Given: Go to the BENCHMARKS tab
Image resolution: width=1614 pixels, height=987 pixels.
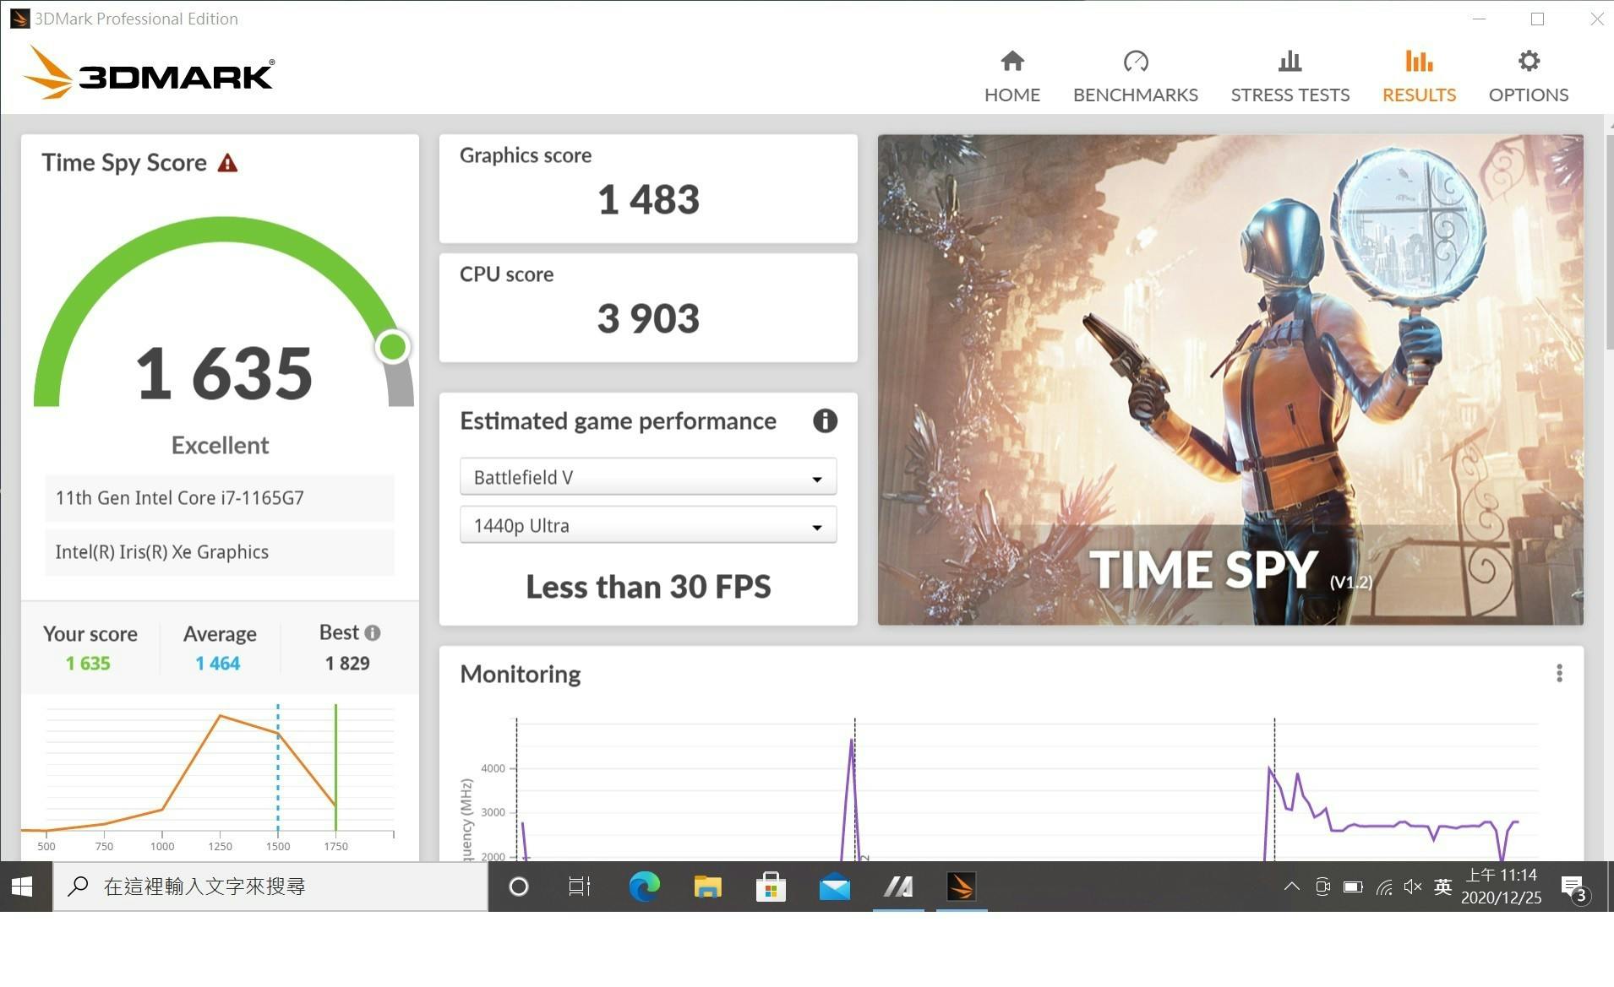Looking at the screenshot, I should point(1135,76).
